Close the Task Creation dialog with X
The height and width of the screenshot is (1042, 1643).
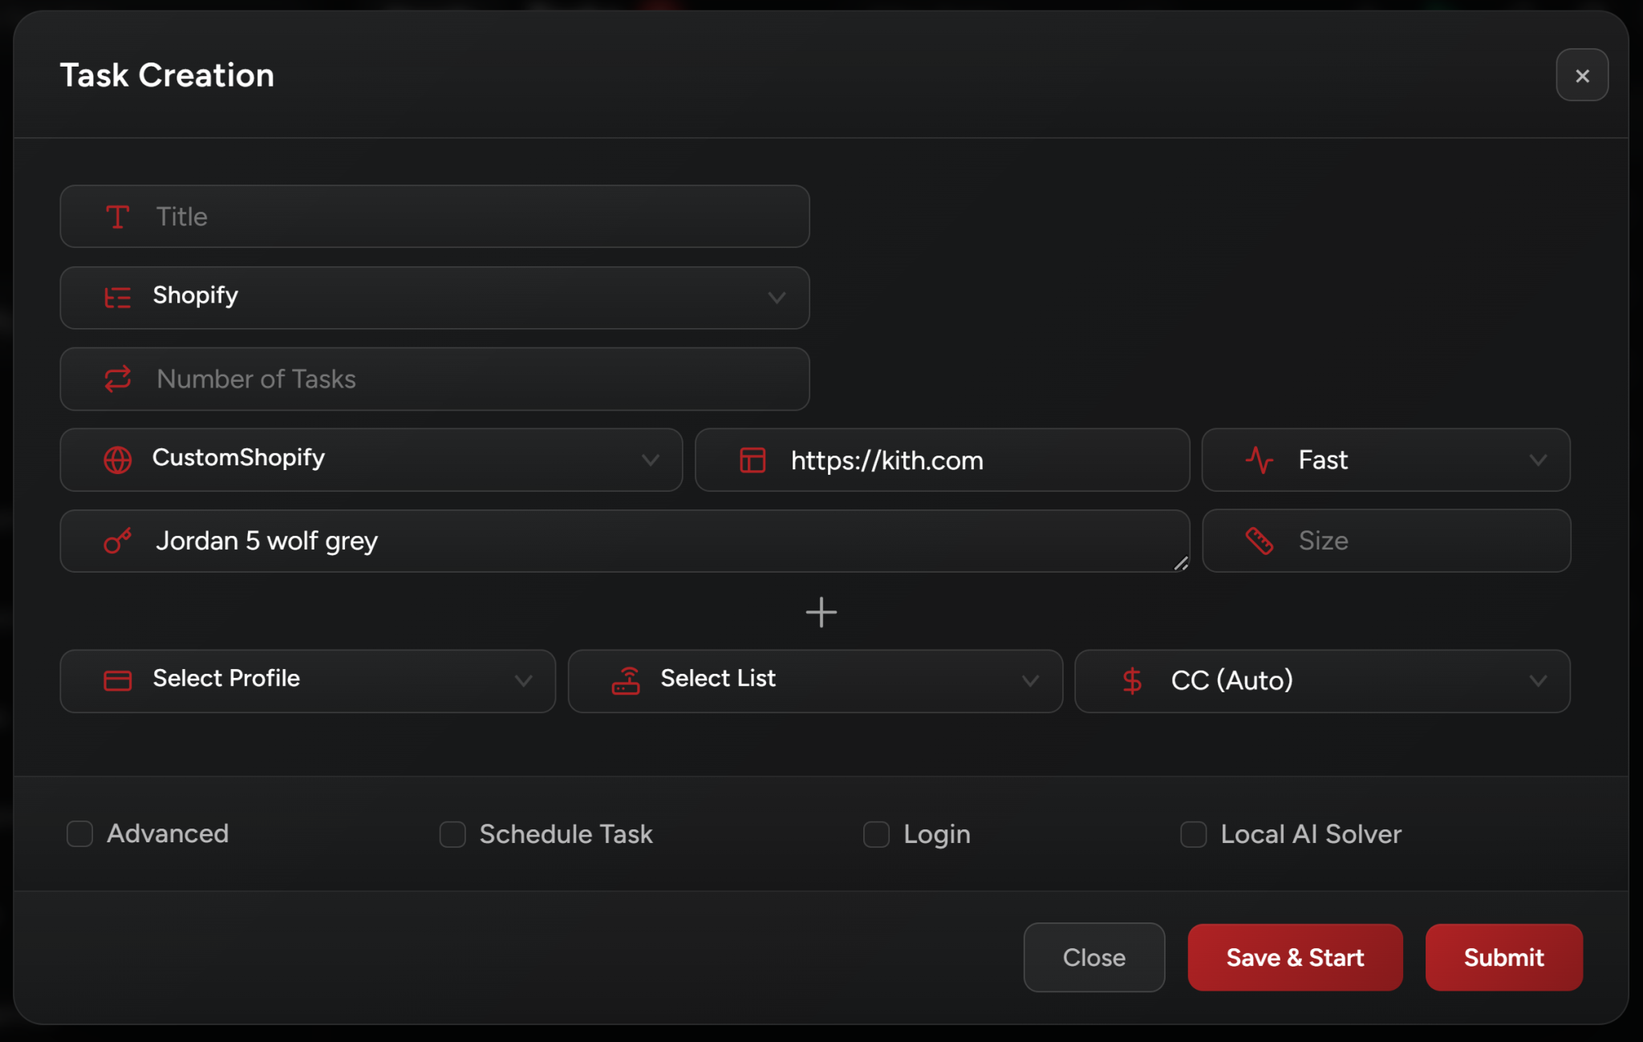(x=1581, y=75)
